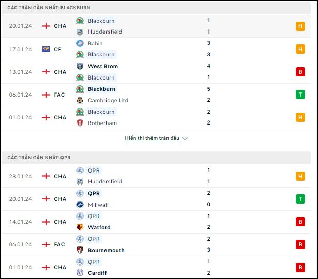Screen dimensions: 318x279
Task: Click the West Brom club crest
Action: click(x=80, y=66)
